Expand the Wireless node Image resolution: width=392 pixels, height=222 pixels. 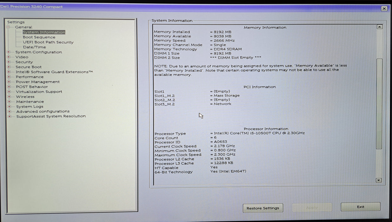click(9, 97)
